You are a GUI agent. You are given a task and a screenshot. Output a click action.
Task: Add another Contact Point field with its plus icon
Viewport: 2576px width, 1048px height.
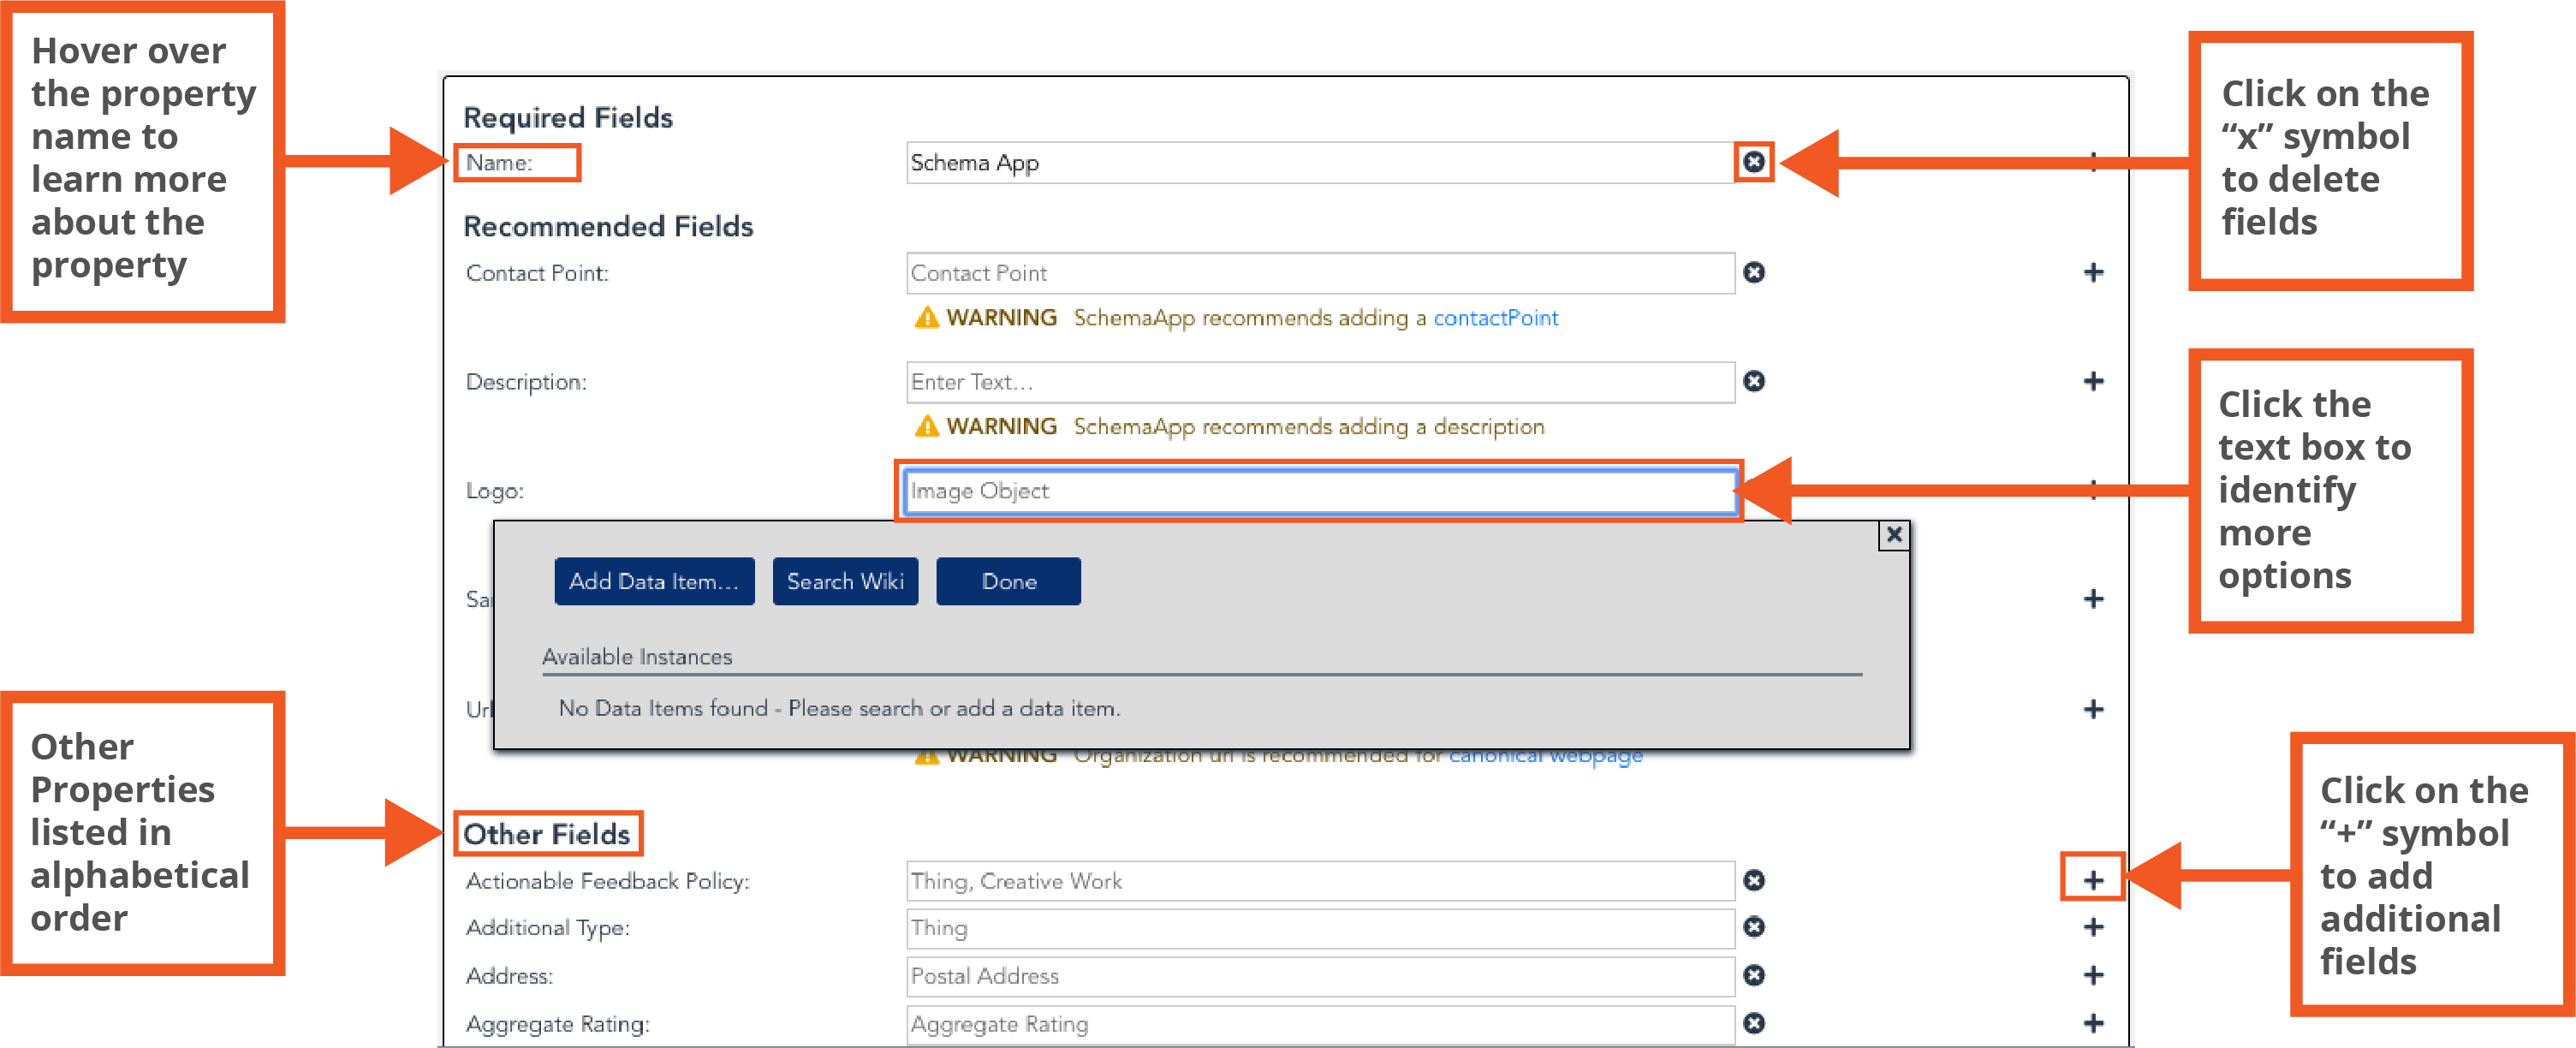pos(2093,272)
